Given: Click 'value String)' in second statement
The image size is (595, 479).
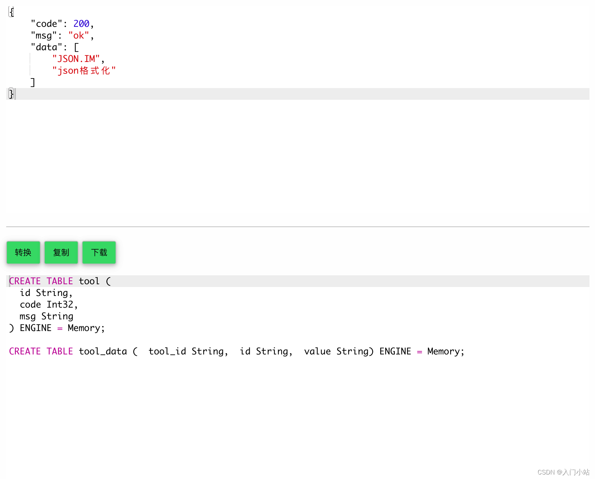Looking at the screenshot, I should click(339, 351).
